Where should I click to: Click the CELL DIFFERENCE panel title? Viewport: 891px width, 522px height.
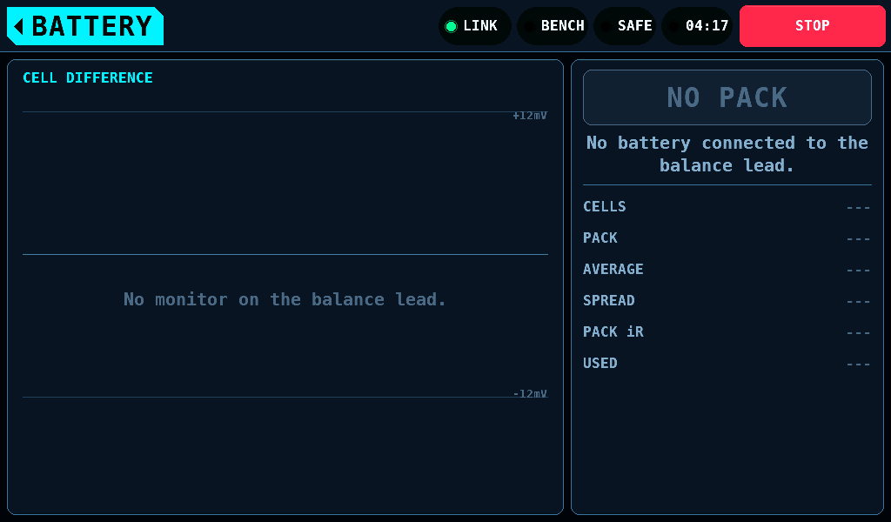[88, 77]
